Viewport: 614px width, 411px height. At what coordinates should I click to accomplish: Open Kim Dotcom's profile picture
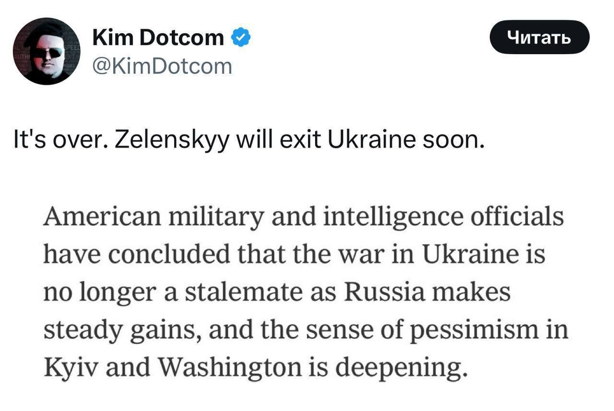pyautogui.click(x=47, y=51)
